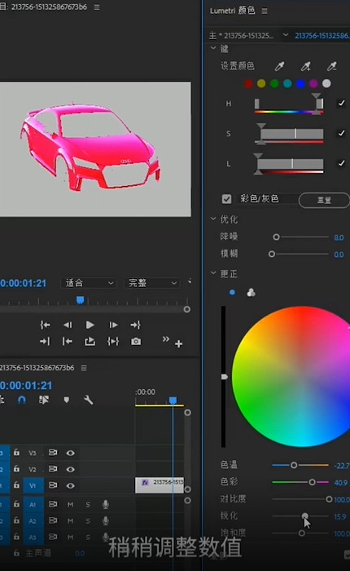Image resolution: width=350 pixels, height=571 pixels.
Task: Open the 适合 zoom level dropdown
Action: (89, 283)
